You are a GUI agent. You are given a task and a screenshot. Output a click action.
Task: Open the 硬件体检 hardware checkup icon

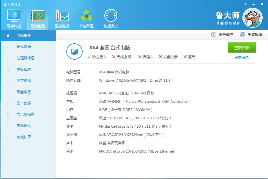click(14, 16)
